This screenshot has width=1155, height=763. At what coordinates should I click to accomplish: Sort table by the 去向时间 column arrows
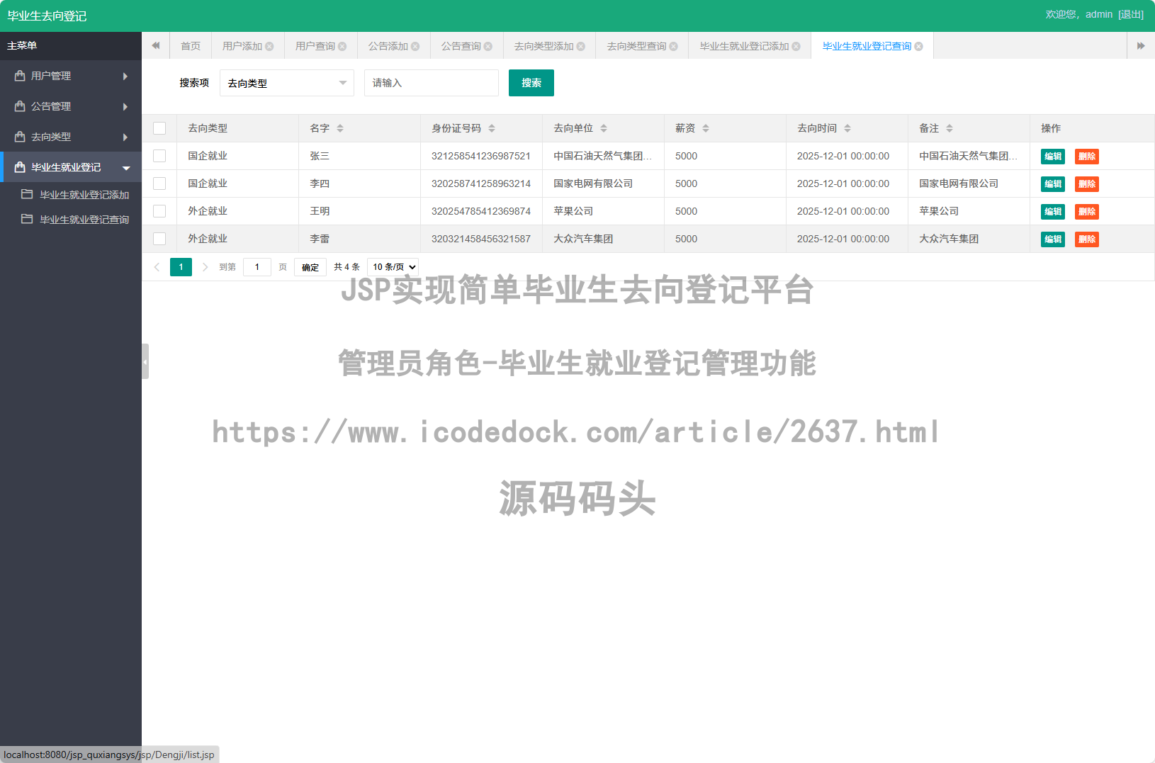click(x=847, y=128)
